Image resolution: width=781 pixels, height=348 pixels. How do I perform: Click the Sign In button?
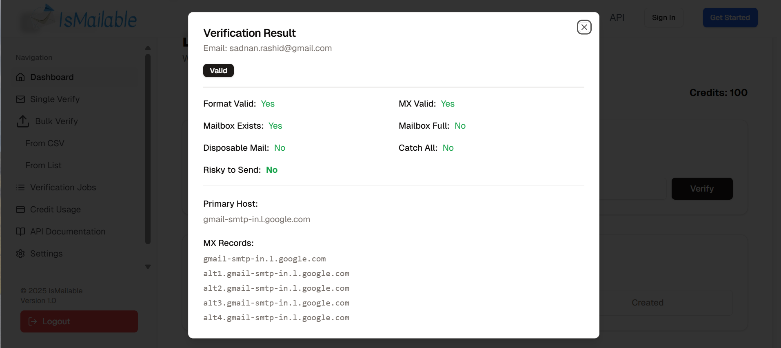click(663, 18)
